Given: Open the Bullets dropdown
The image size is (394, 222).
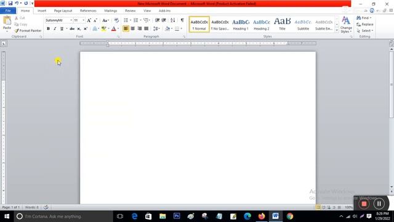Looking at the screenshot, I should pyautogui.click(x=131, y=20).
